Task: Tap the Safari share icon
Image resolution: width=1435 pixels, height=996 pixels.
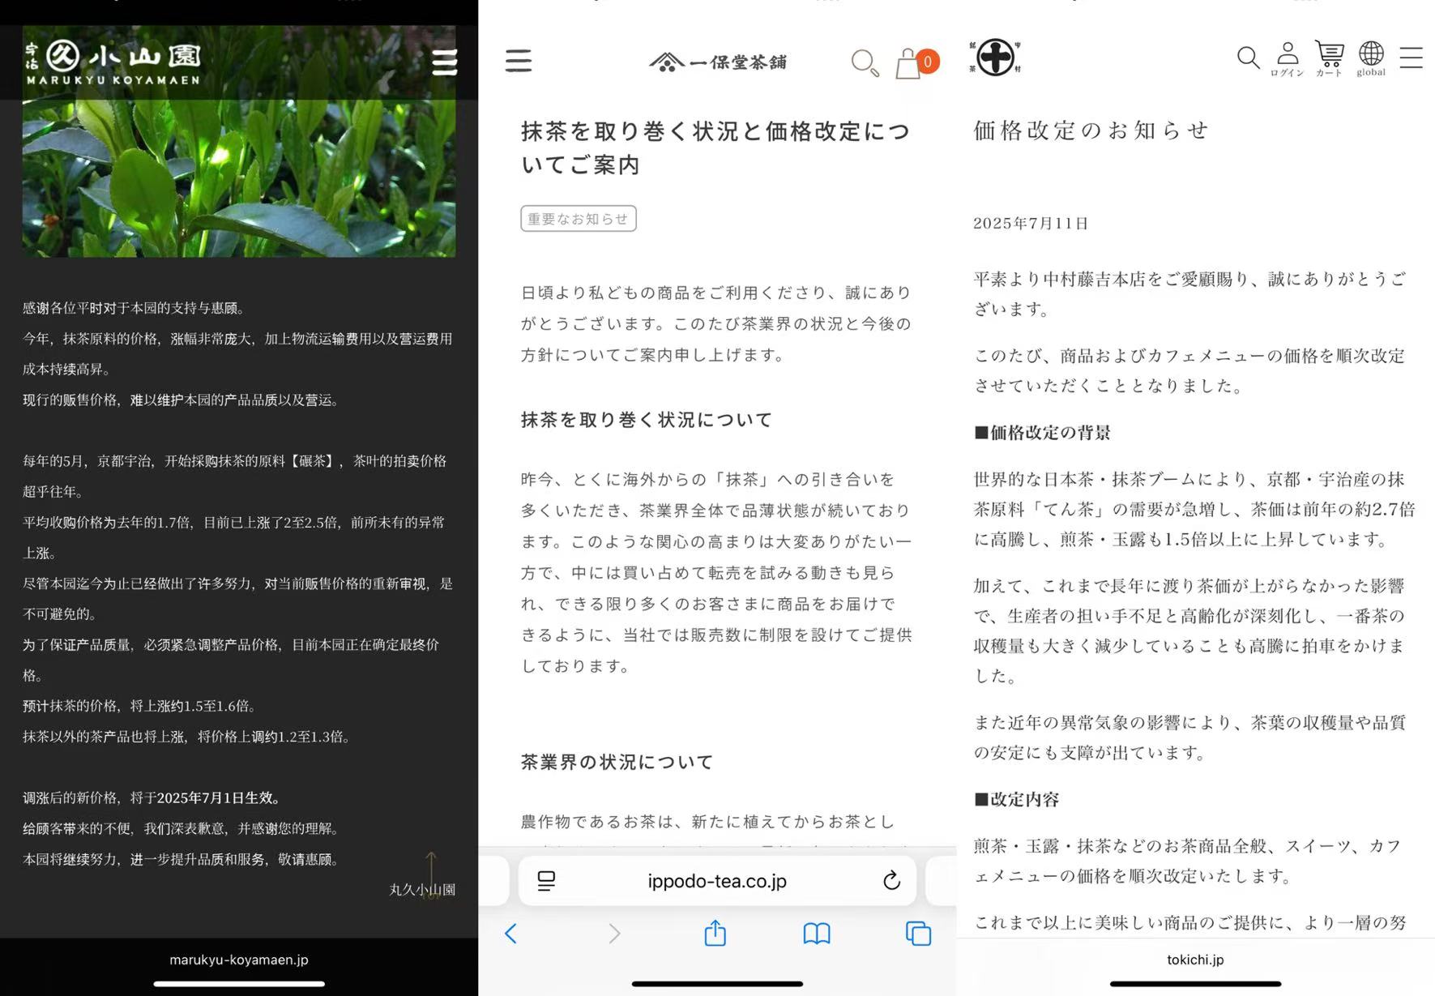Action: 715,933
